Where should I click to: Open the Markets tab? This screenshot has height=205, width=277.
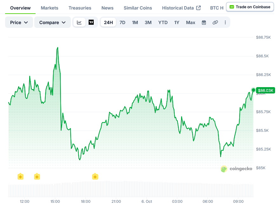tap(50, 8)
